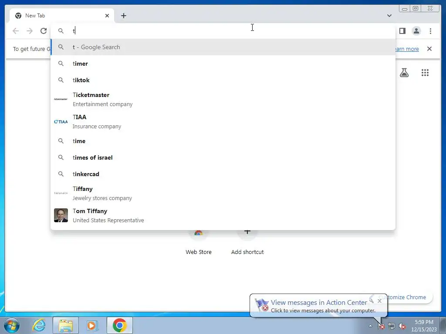Open the profile avatar menu
The width and height of the screenshot is (446, 334).
[x=416, y=31]
